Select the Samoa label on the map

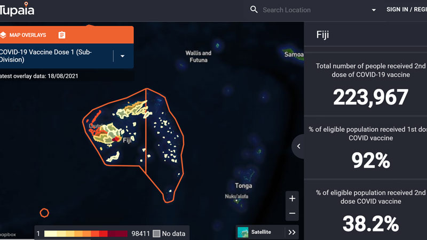pos(294,54)
